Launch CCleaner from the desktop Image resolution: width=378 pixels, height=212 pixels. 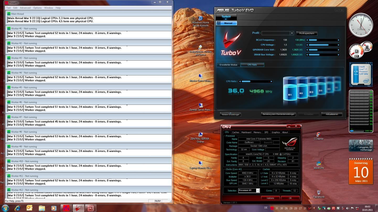coord(318,136)
